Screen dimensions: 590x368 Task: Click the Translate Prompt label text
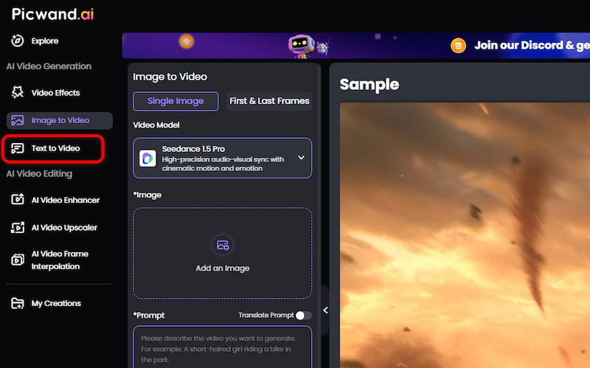coord(265,315)
